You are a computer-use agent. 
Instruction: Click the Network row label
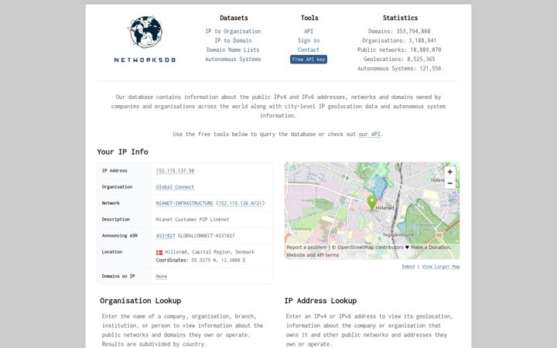tap(111, 203)
